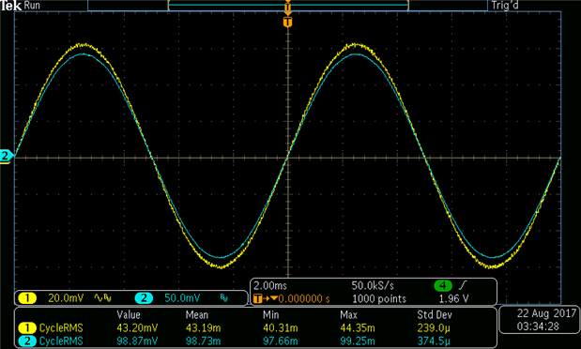Click the Std Dev column header

pyautogui.click(x=435, y=315)
